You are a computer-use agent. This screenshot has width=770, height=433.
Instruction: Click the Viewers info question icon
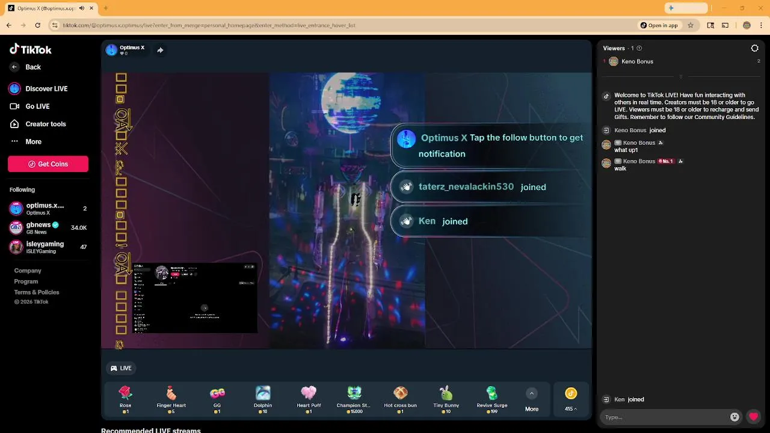coord(639,48)
